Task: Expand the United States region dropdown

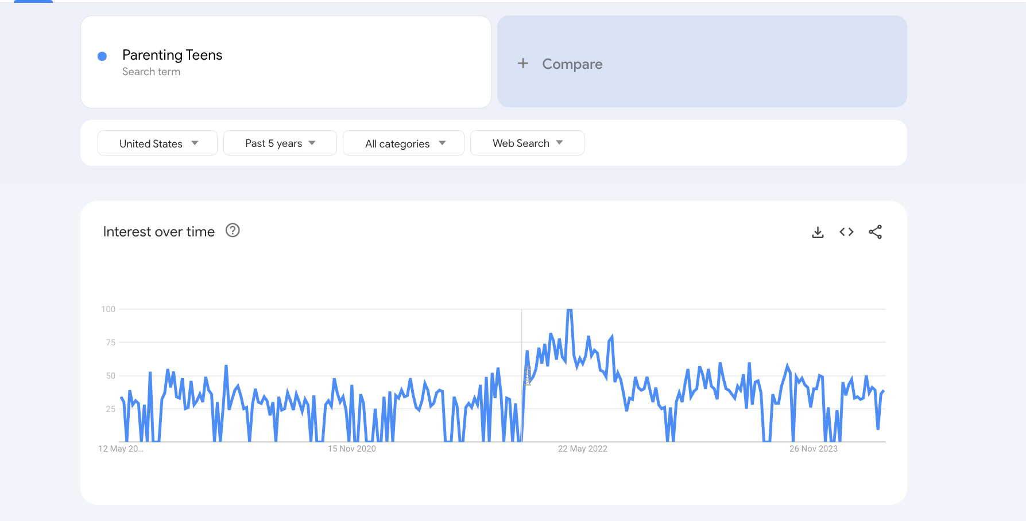Action: [157, 143]
